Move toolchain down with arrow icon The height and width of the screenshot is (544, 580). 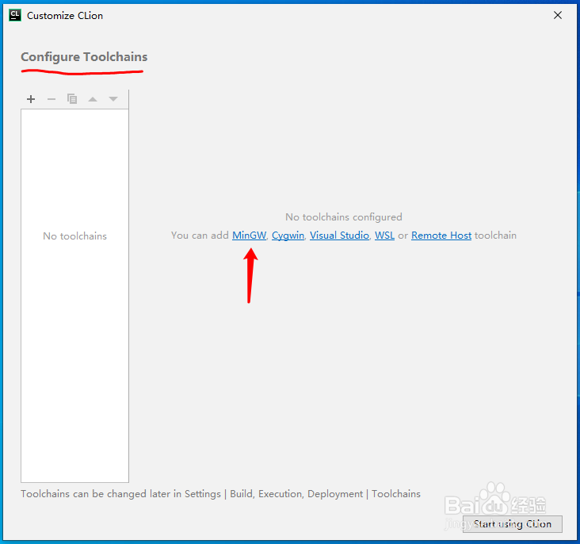(x=113, y=99)
